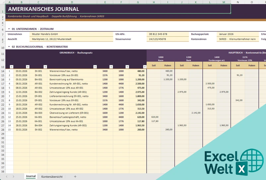Click the USt-IdNr. cell DE 812 345 678
The width and height of the screenshot is (266, 180).
(x=167, y=34)
